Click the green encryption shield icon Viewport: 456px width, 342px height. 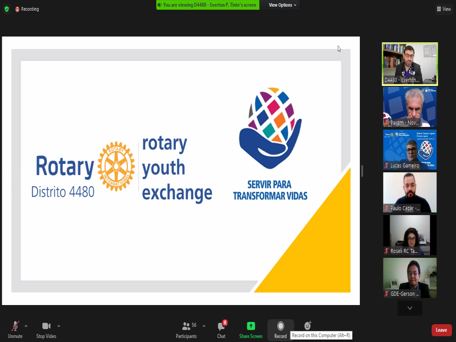(6, 9)
